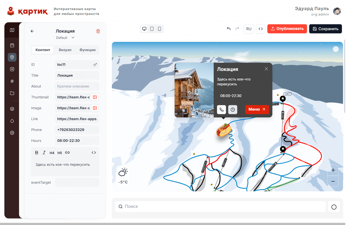Click the Меню button in popup
Image resolution: width=347 pixels, height=225 pixels.
pos(257,110)
